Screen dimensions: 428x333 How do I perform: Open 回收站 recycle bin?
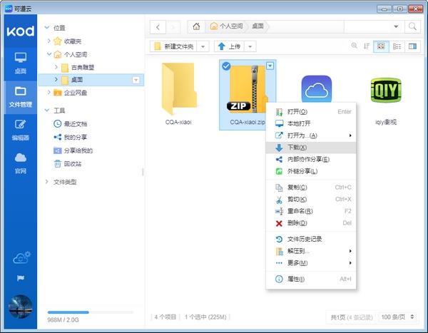tap(71, 163)
